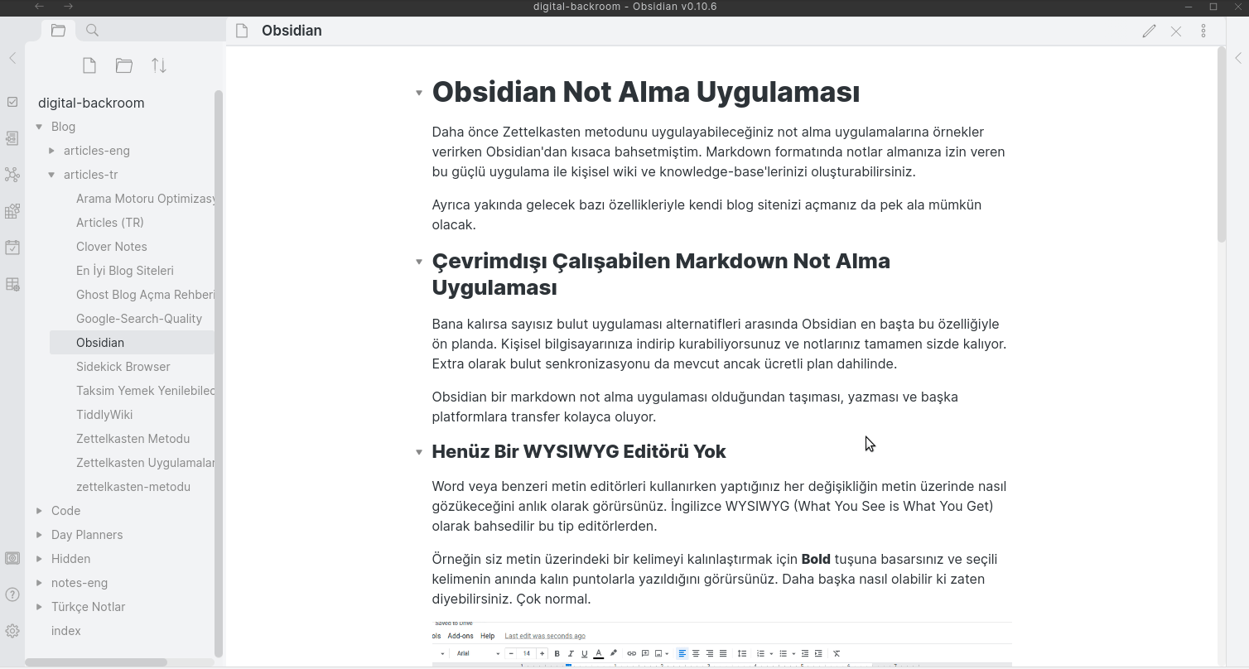
Task: Open today's daily note calendar icon
Action: coord(12,248)
